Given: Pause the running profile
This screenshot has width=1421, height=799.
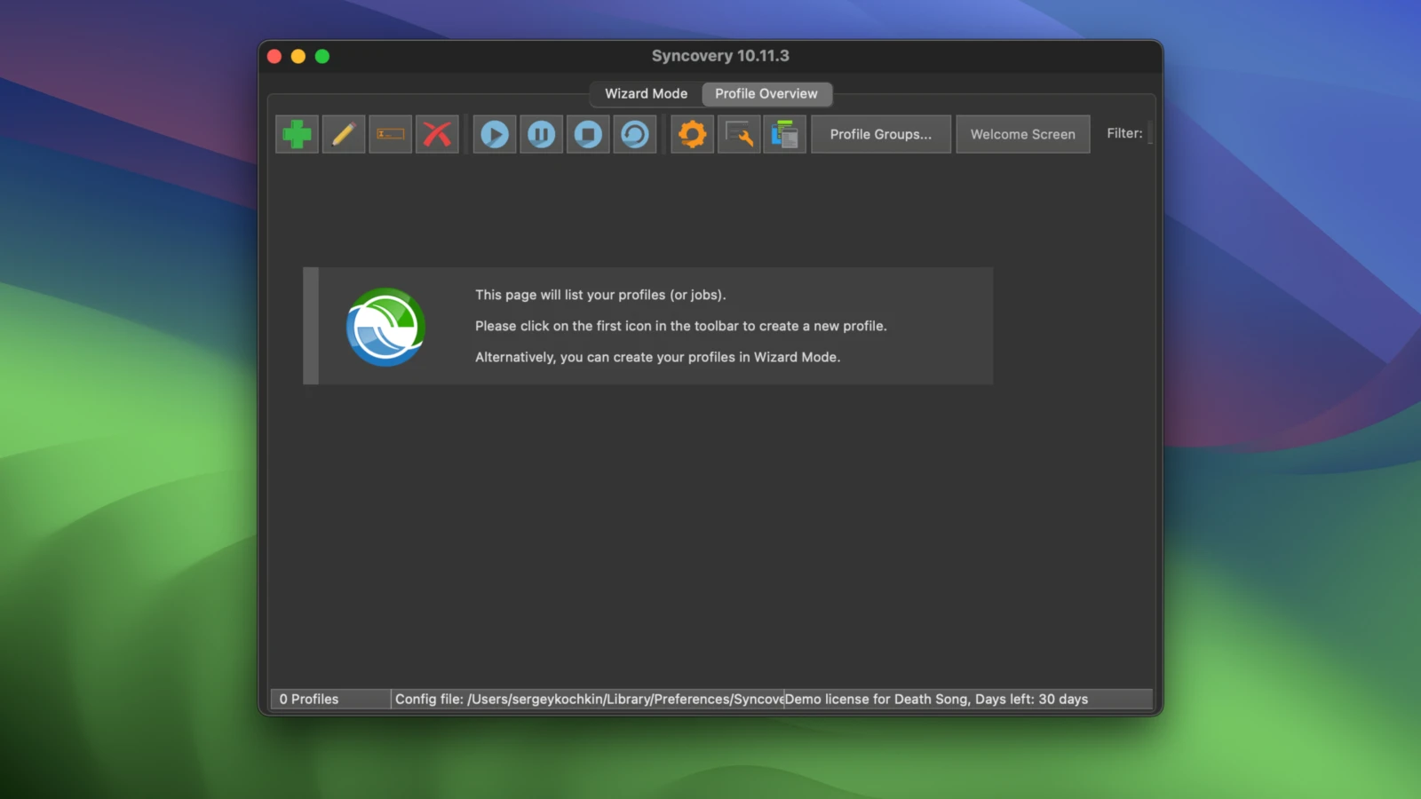Looking at the screenshot, I should click(541, 134).
